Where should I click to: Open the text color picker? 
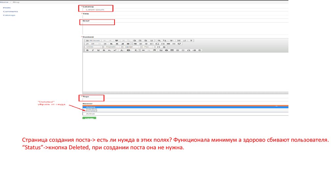(x=122, y=50)
